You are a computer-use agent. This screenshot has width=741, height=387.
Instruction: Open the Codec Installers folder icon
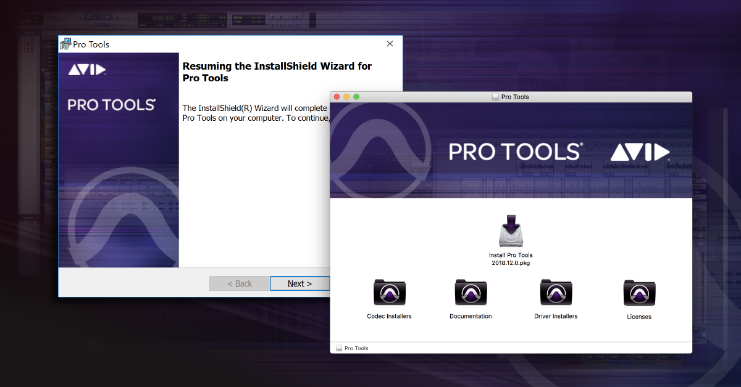[x=390, y=292]
